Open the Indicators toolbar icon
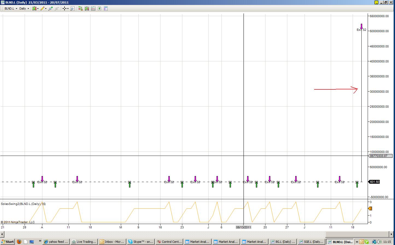The image size is (395, 245). click(93, 8)
